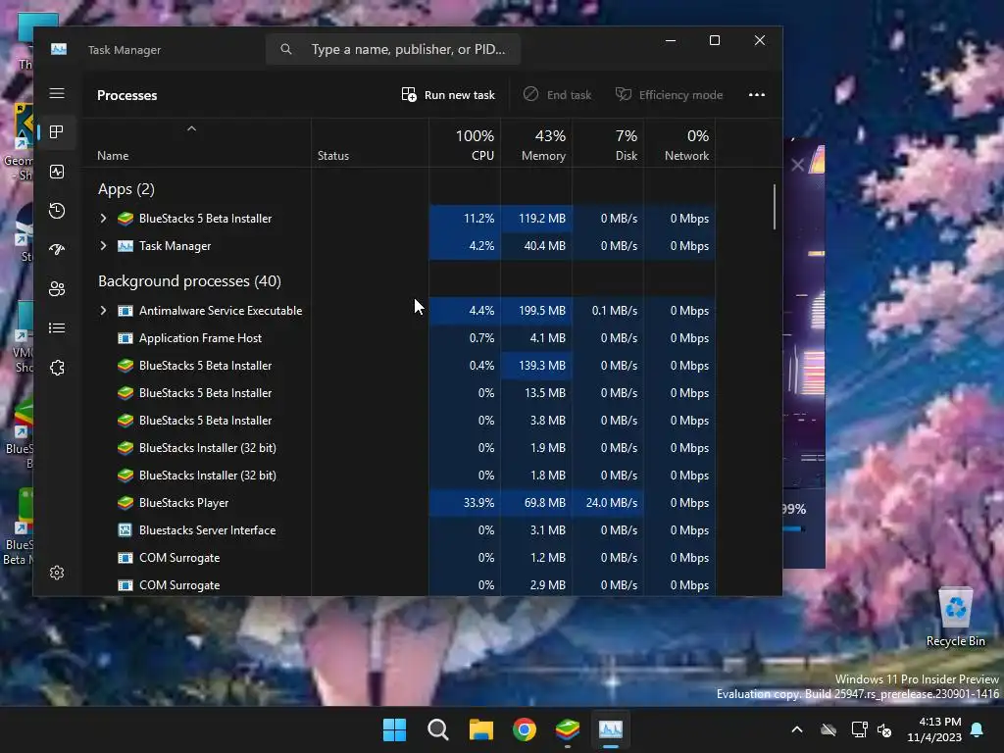
Task: Sort by CPU column header
Action: pos(465,143)
